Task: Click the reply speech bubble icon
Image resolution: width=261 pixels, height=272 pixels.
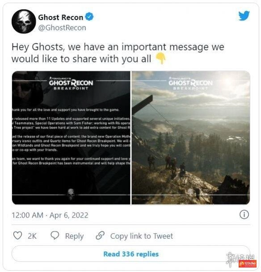Action: click(x=55, y=235)
